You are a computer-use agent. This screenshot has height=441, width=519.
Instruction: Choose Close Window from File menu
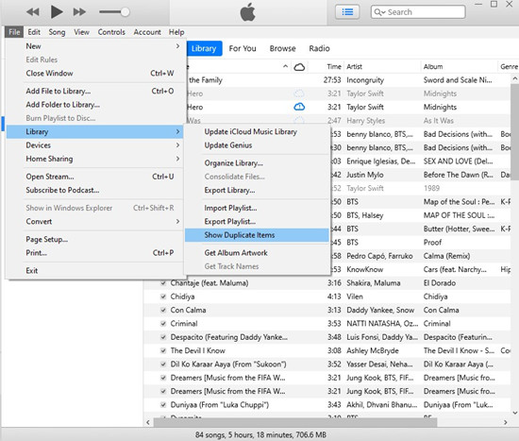click(x=94, y=74)
